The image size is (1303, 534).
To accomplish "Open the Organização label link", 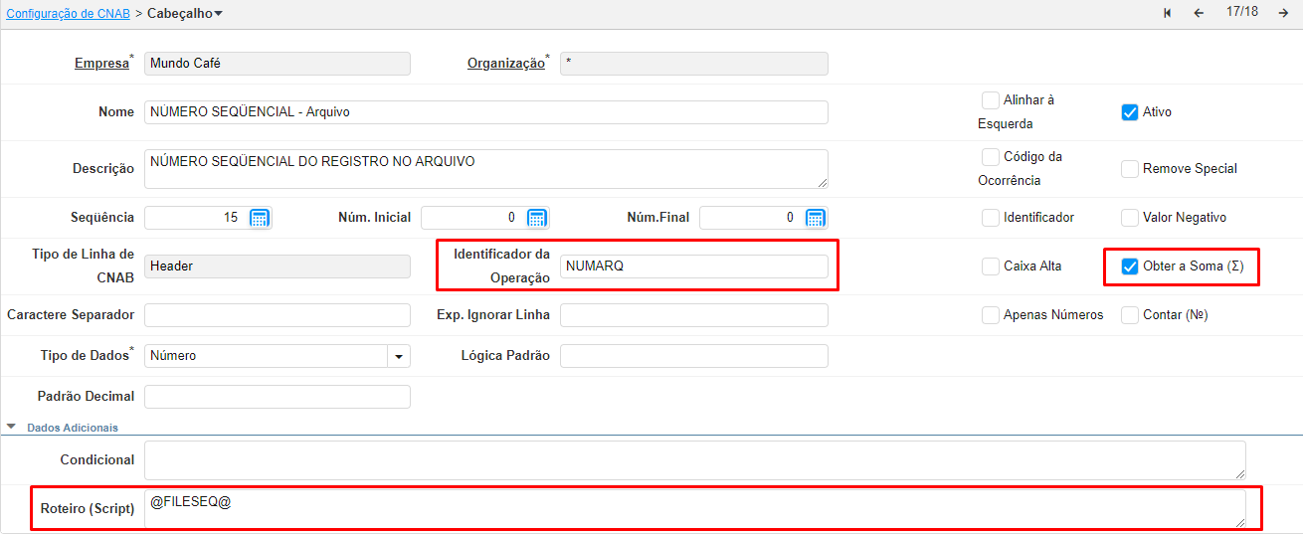I will click(x=505, y=64).
